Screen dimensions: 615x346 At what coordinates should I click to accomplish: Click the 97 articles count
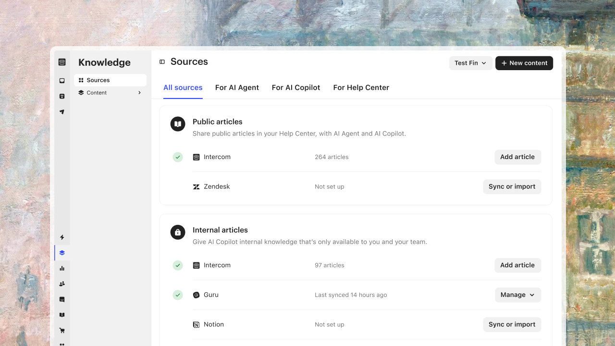tap(330, 265)
